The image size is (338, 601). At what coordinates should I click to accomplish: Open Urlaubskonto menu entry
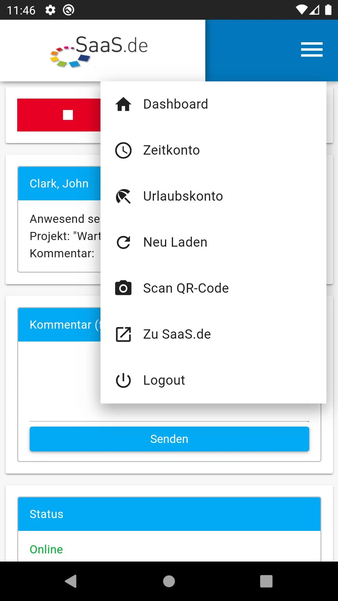pos(213,196)
